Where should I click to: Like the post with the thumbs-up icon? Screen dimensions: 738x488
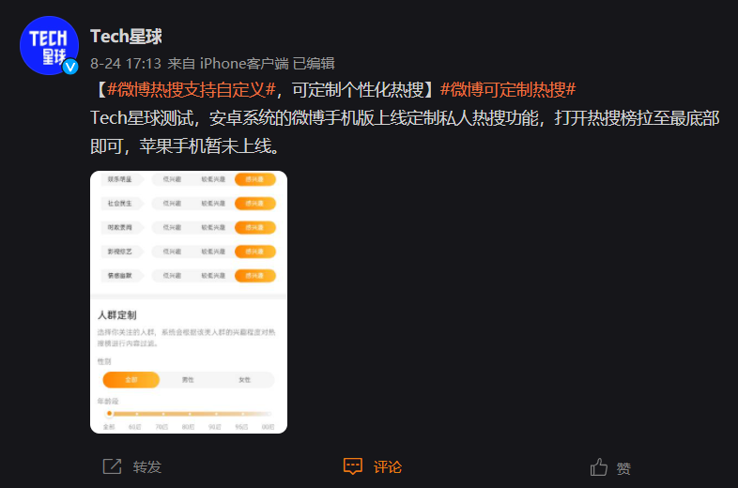[599, 466]
